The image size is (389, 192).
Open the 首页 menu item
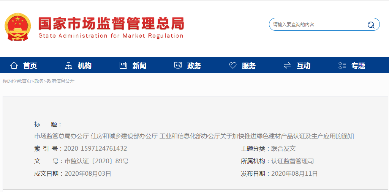click(30, 66)
